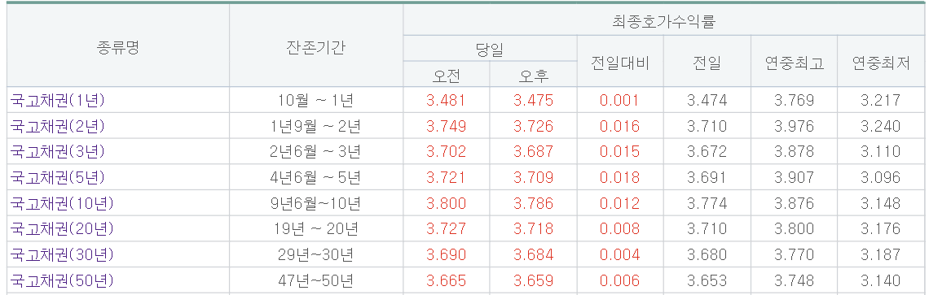Select remaining period 29년~30년

click(316, 254)
